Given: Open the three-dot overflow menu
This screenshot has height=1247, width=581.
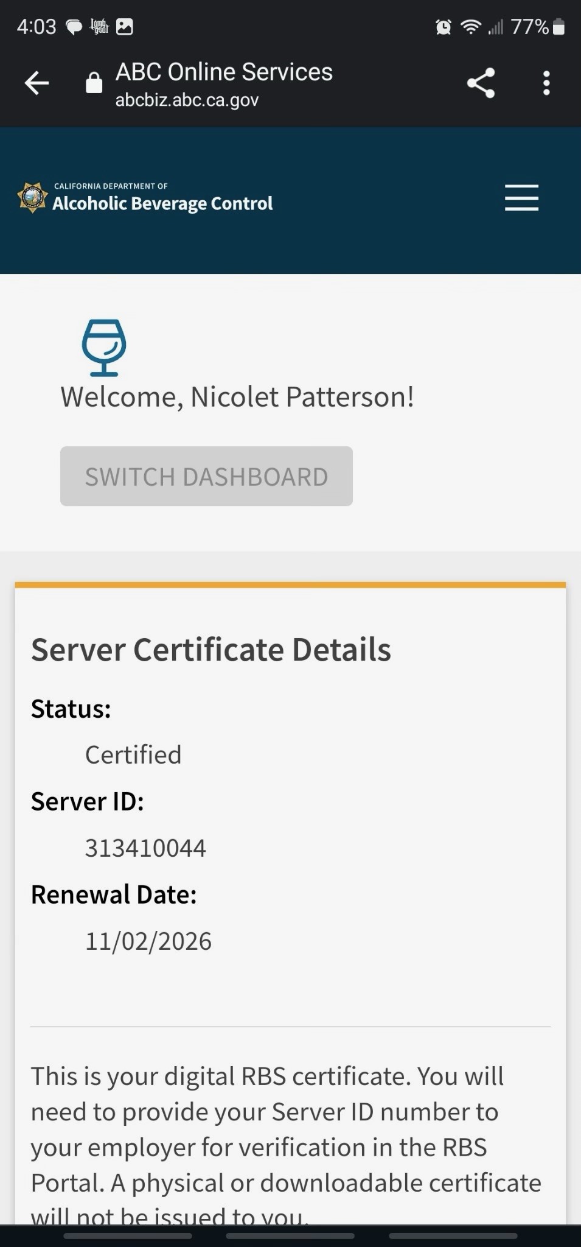Looking at the screenshot, I should 546,83.
